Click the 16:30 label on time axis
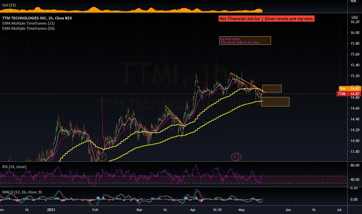The height and width of the screenshot is (214, 362). pyautogui.click(x=217, y=210)
